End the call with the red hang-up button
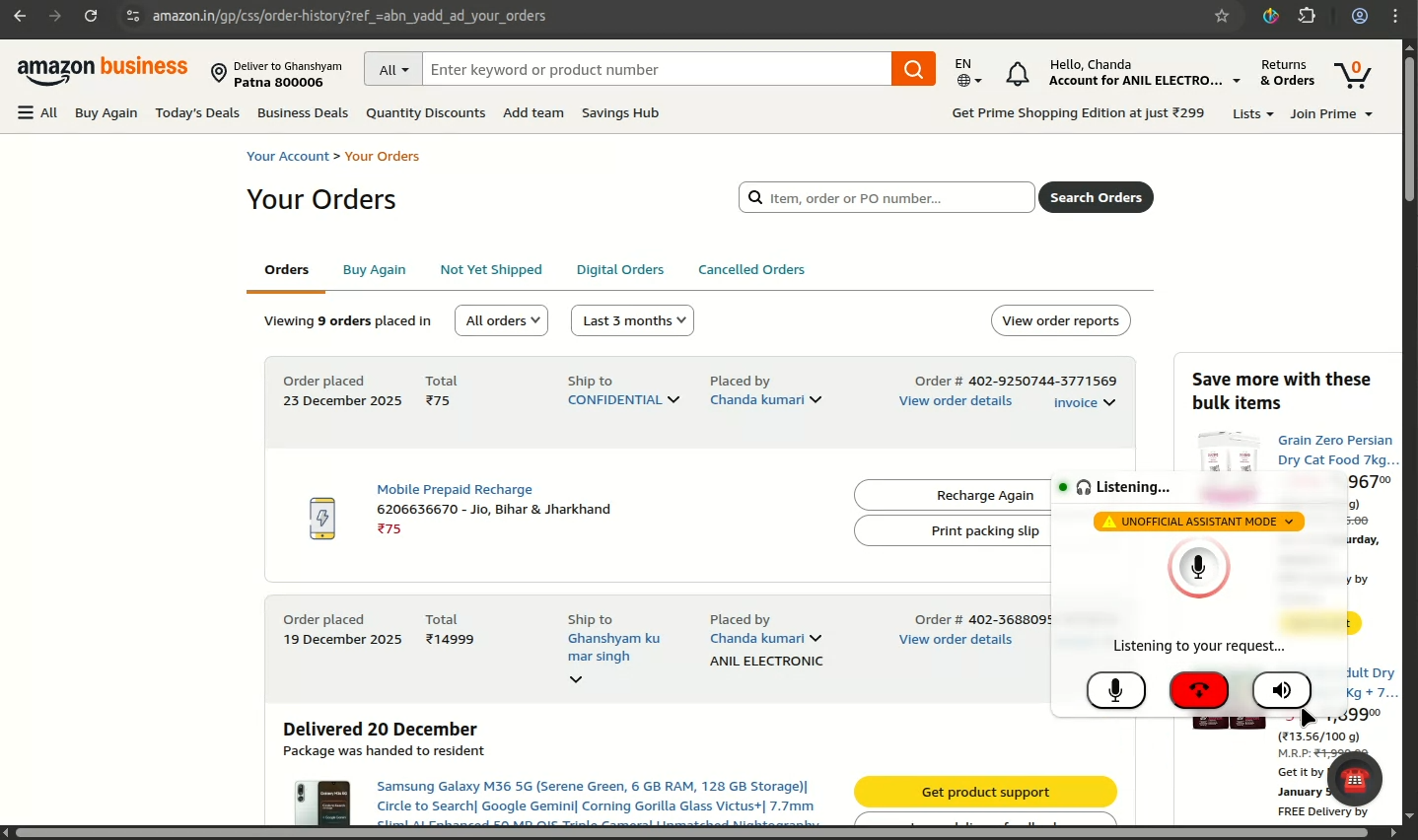Viewport: 1418px width, 840px height. pyautogui.click(x=1199, y=691)
